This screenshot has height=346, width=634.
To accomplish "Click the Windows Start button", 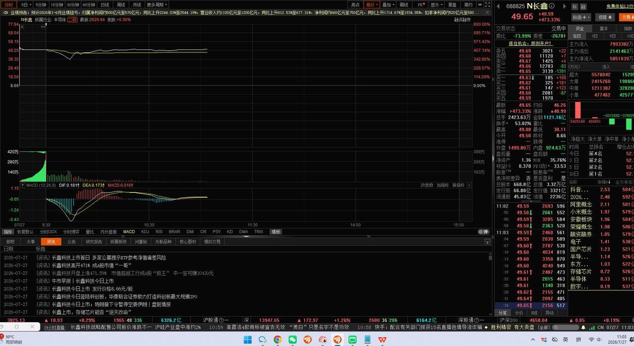I will pos(247,340).
